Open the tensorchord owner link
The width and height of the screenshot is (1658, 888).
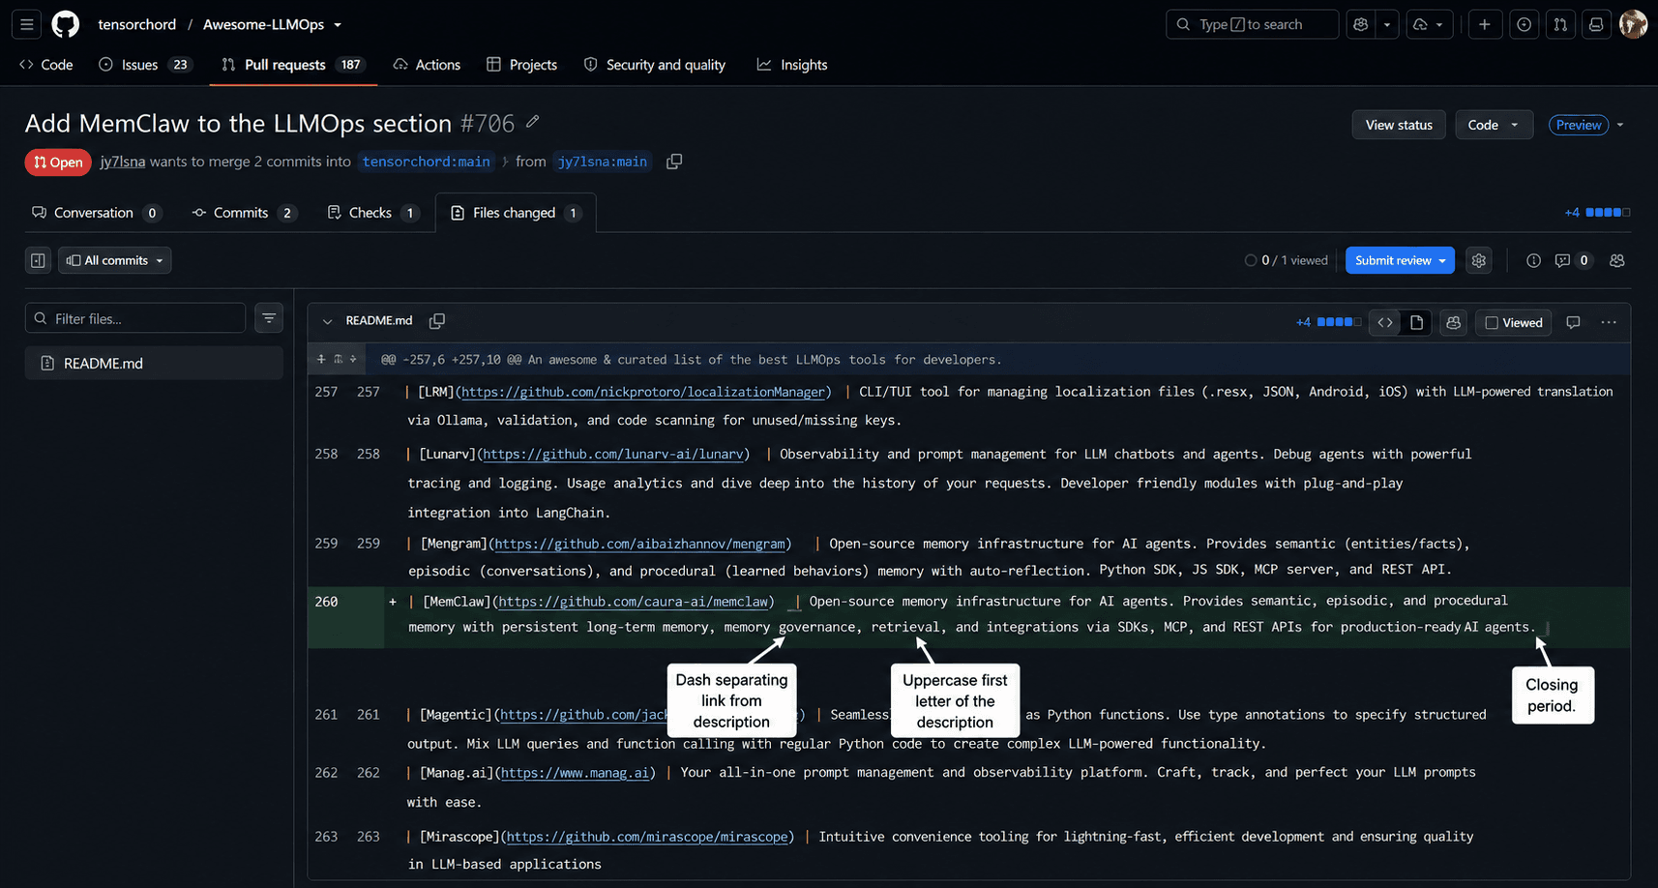tap(137, 24)
